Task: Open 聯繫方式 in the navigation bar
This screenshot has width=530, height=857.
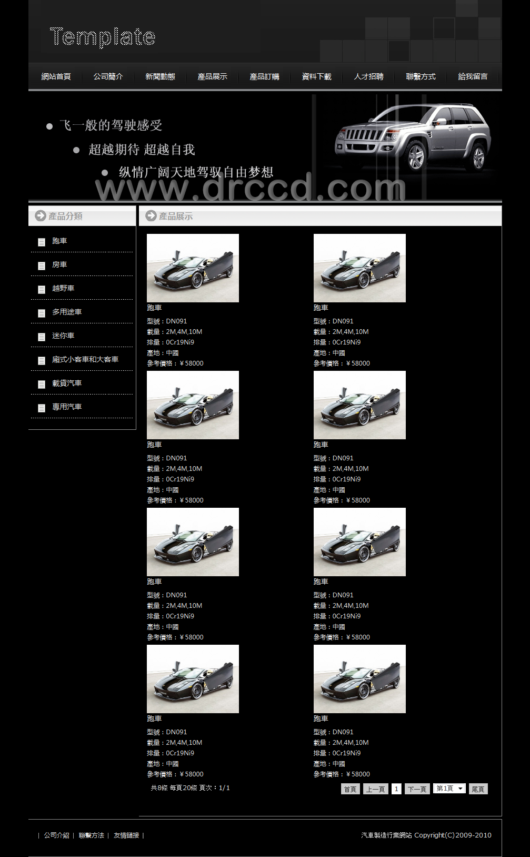Action: coord(421,77)
